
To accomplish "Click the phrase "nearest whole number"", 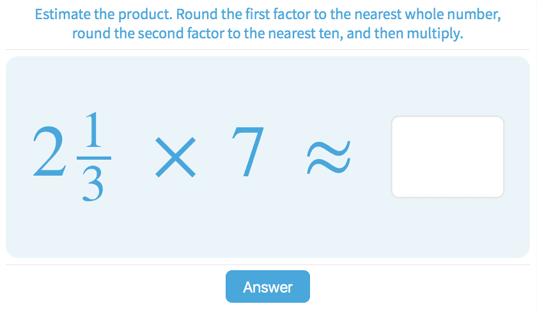I will click(x=424, y=15).
